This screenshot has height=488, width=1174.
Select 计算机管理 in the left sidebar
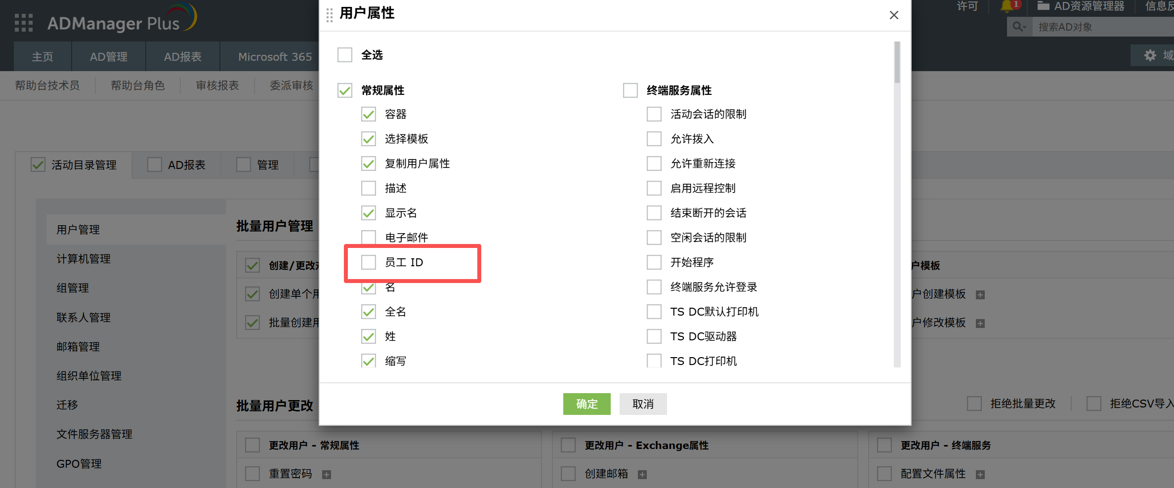pos(84,259)
